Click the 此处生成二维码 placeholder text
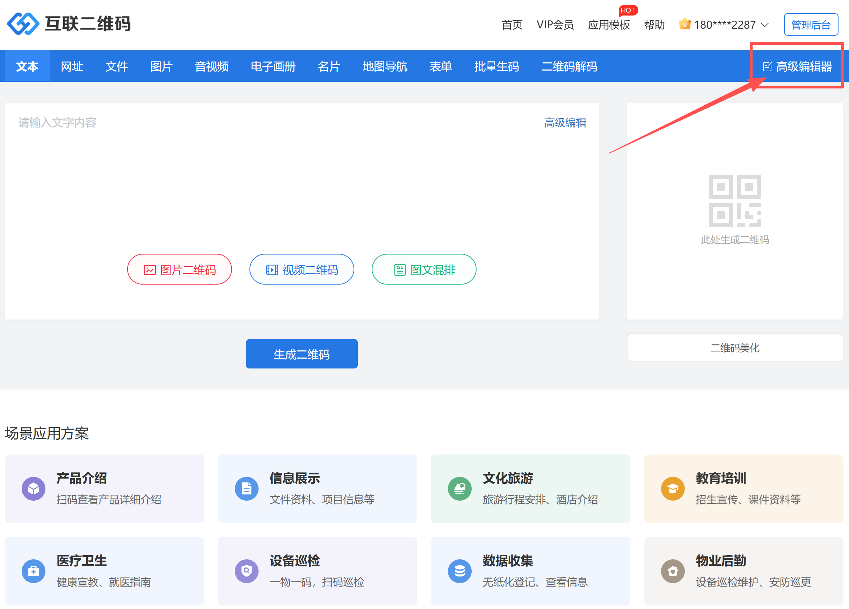 pyautogui.click(x=735, y=240)
